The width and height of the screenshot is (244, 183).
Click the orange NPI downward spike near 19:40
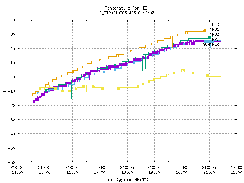point(173,45)
